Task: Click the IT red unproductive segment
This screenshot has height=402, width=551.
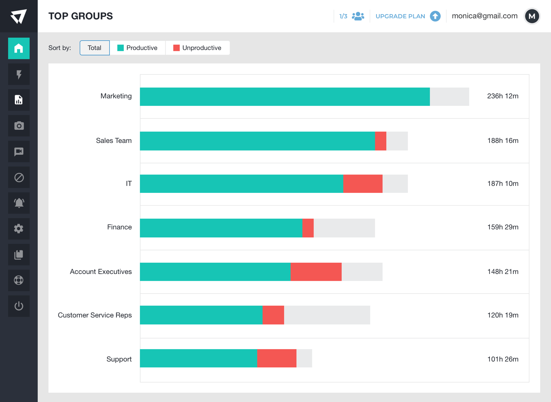Action: [363, 184]
